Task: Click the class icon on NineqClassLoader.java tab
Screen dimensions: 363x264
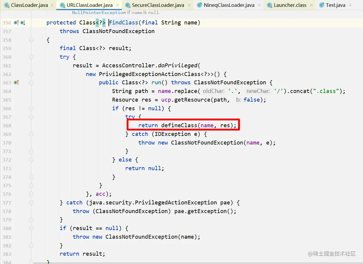Action: pyautogui.click(x=200, y=5)
